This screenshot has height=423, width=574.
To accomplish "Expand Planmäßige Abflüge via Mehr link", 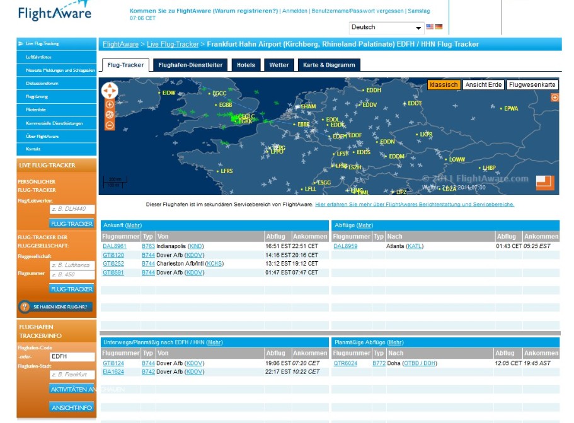I will [x=395, y=342].
